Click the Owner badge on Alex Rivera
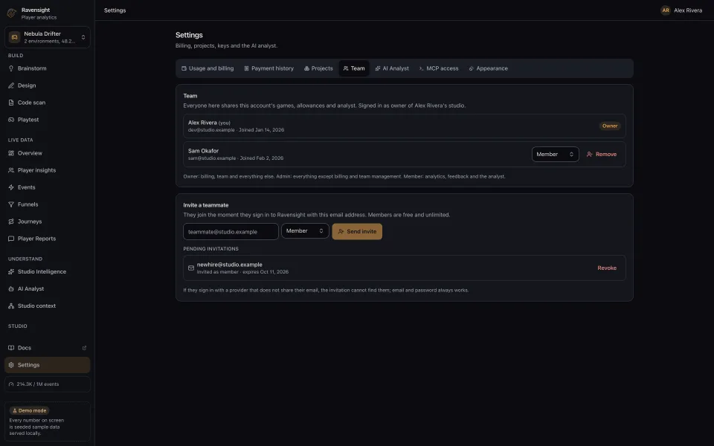This screenshot has width=714, height=446. point(610,126)
